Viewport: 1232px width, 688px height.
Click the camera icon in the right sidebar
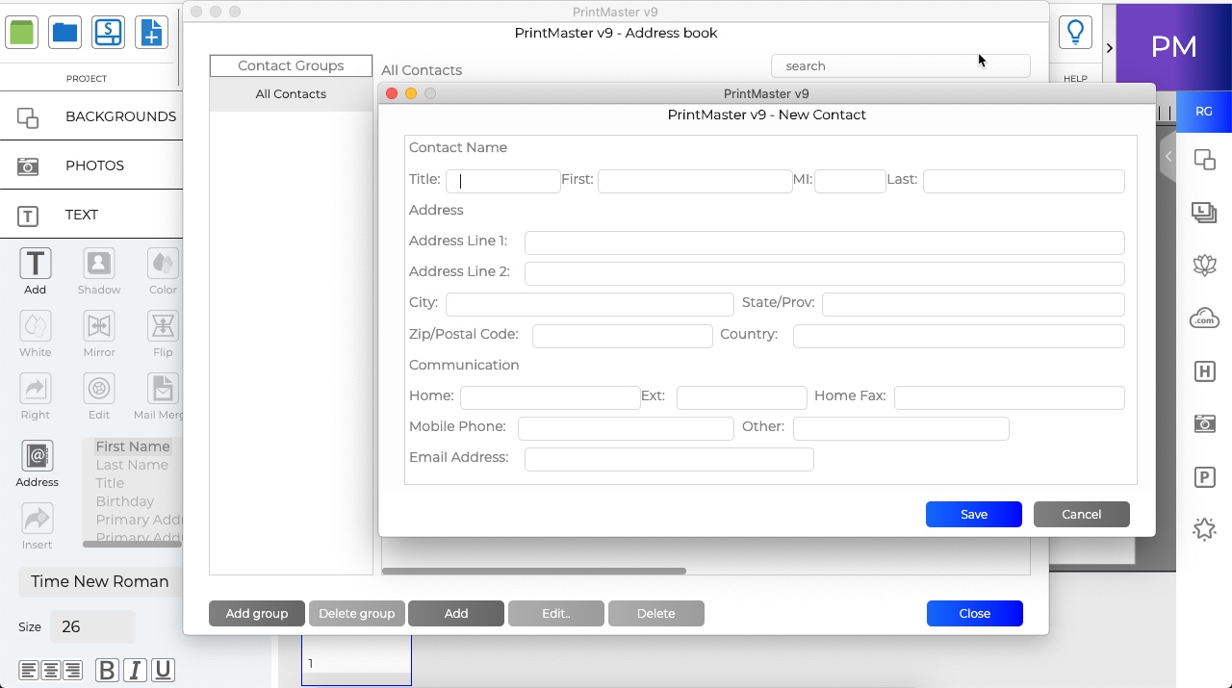[1204, 423]
